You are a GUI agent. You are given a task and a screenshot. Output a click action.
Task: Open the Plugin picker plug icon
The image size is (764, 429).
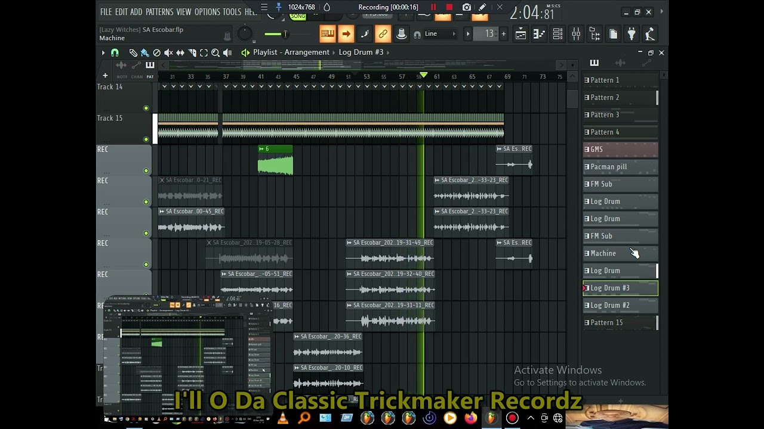[x=631, y=35]
